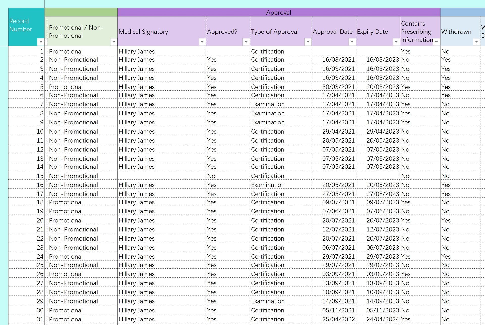This screenshot has width=485, height=325.
Task: Select approval date 29/04/2021 cell
Action: click(334, 131)
